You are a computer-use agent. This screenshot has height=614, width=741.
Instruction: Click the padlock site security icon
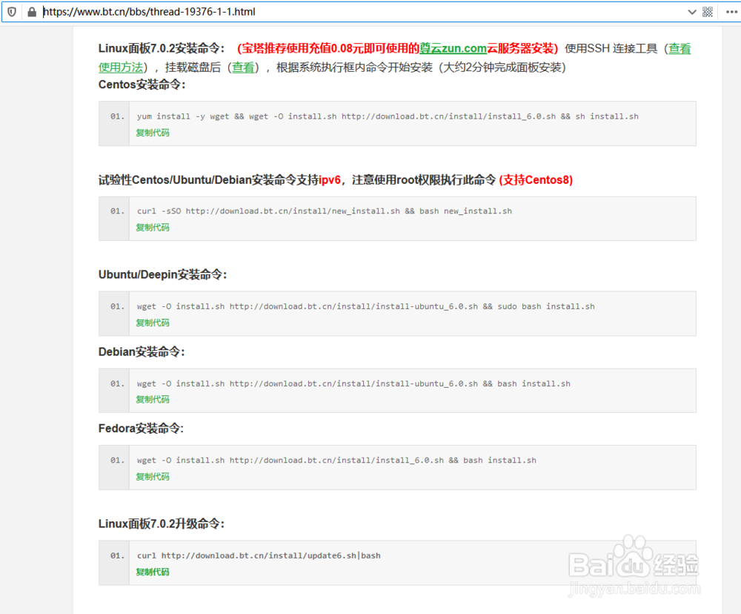click(x=32, y=12)
